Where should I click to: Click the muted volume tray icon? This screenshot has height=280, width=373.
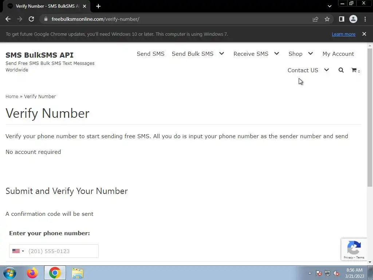(x=336, y=273)
